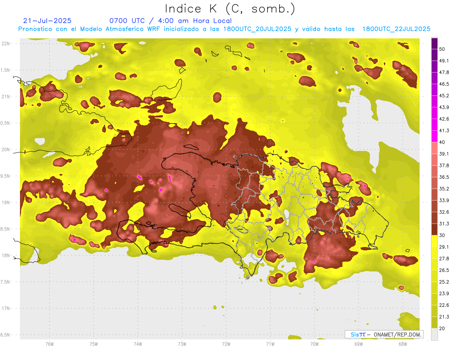Viewport: 452px width, 349px height.
Task: Click the colorbar value 22.6
Action: click(444, 305)
